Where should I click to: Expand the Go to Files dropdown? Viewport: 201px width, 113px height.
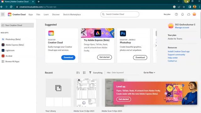coord(149,73)
